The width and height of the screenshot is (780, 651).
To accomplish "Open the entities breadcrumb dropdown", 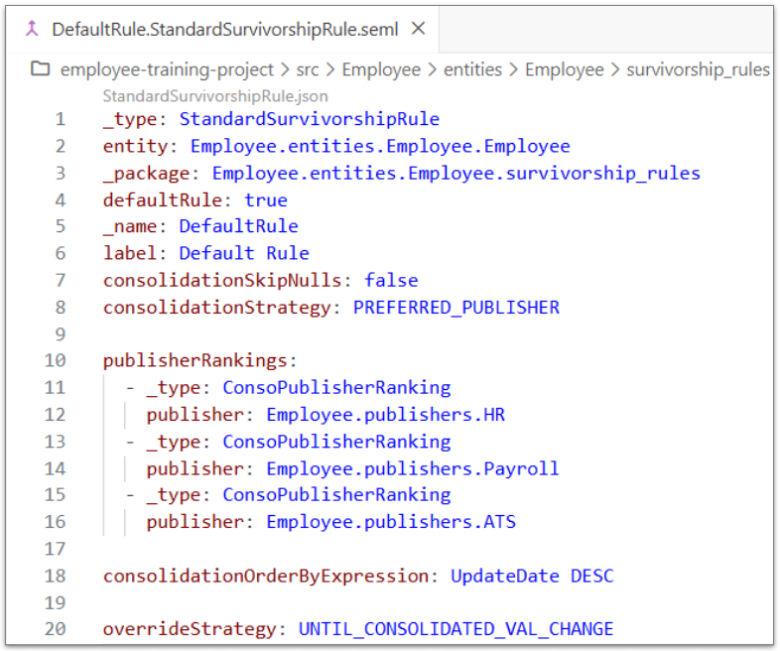I will click(472, 69).
